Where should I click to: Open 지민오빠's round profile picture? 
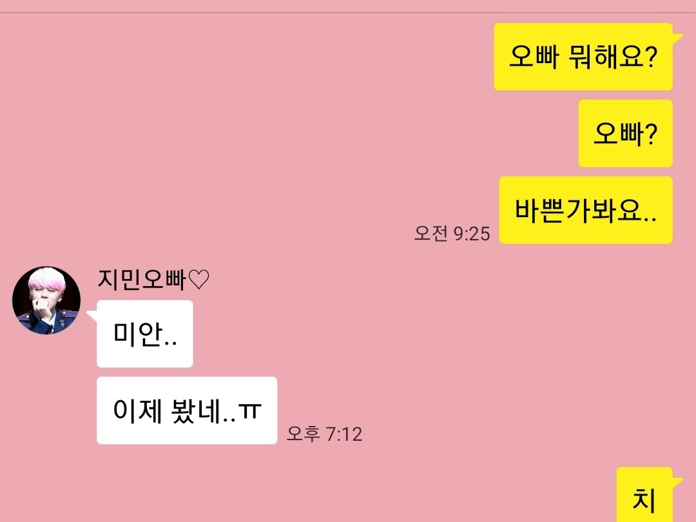pos(46,300)
